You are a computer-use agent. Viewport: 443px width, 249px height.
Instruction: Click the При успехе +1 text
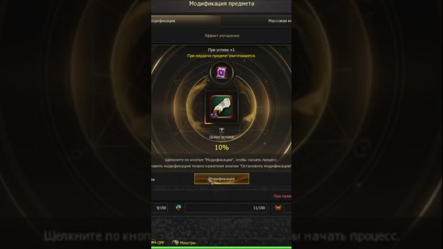221,50
